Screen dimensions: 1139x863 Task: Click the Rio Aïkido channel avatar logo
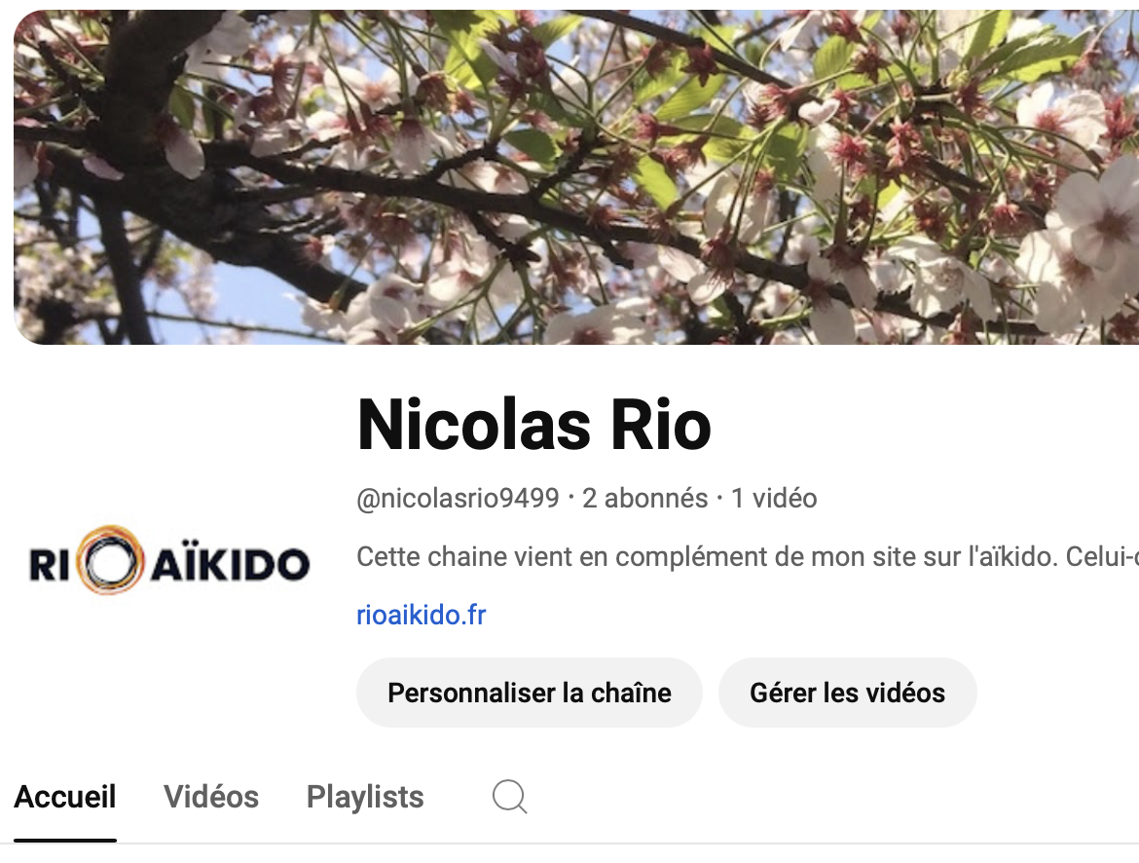pos(169,560)
